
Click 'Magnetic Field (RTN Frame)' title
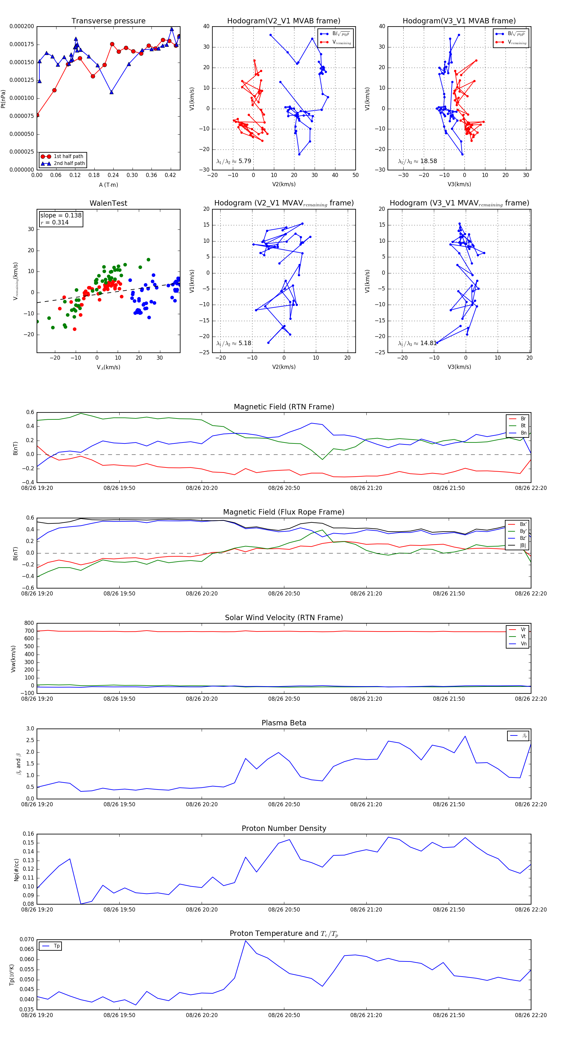point(284,407)
